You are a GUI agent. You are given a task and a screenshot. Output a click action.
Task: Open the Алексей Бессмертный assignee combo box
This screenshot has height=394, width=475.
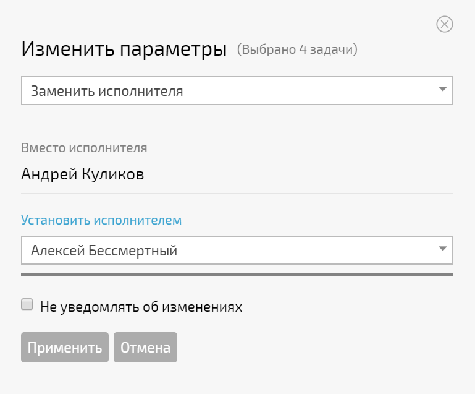coord(237,251)
